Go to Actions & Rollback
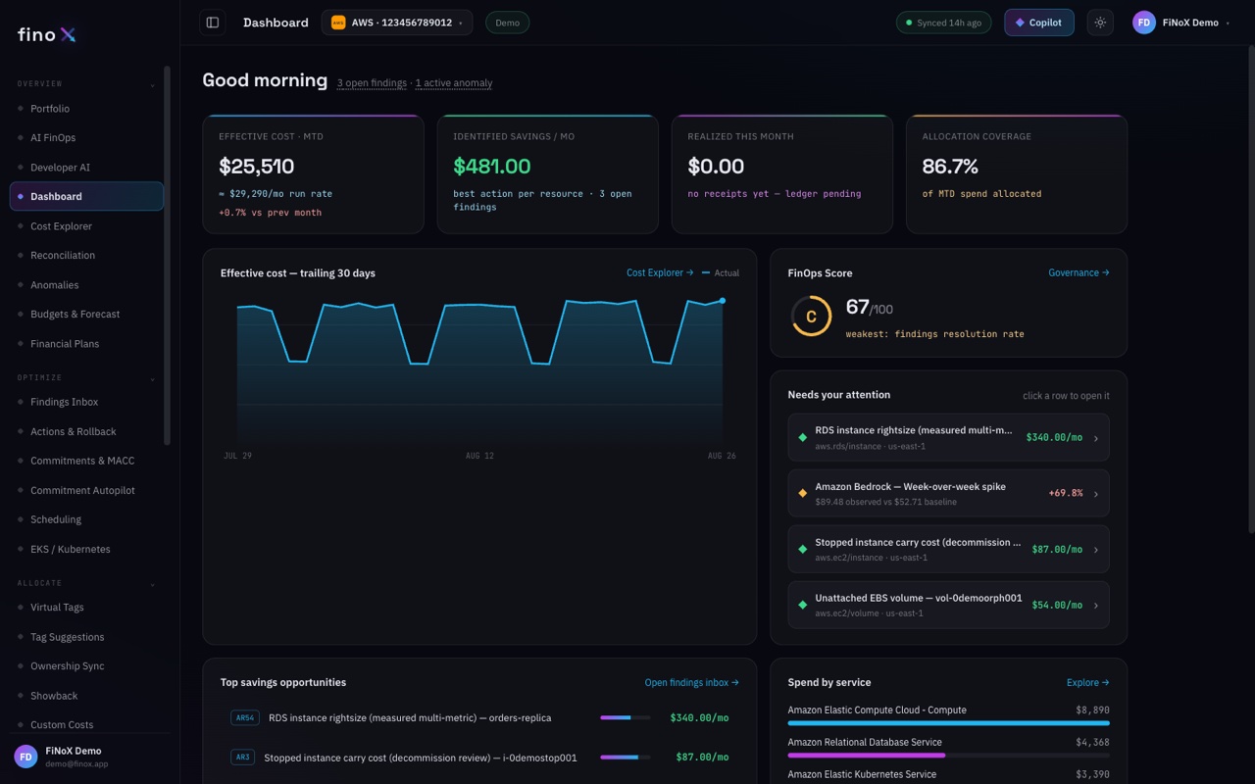1255x784 pixels. pos(86,431)
